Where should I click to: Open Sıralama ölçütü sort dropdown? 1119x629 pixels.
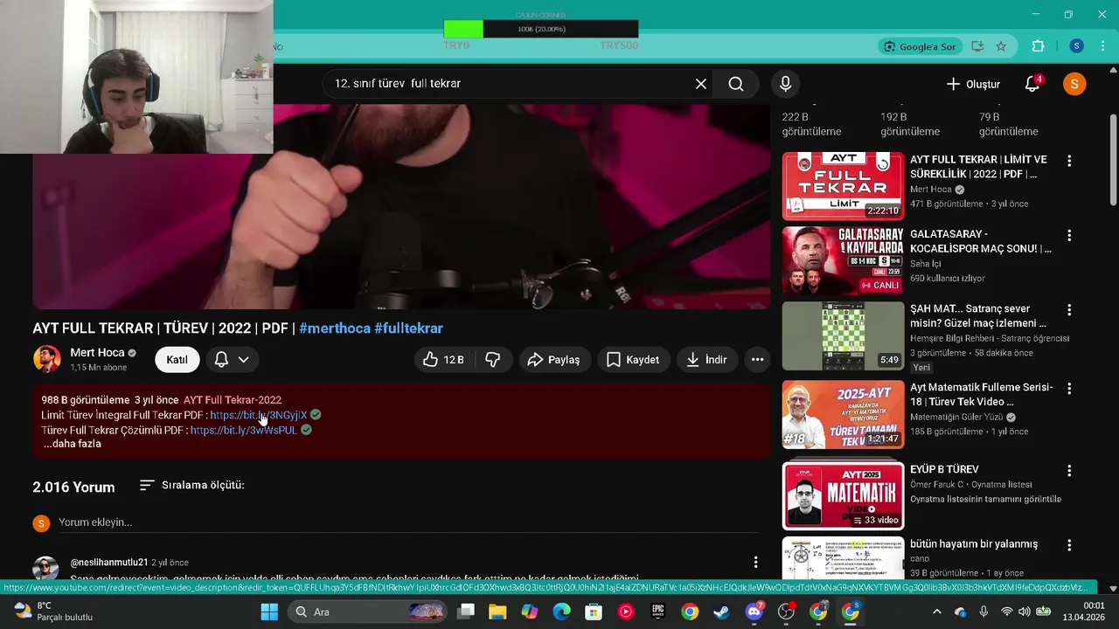(x=192, y=485)
